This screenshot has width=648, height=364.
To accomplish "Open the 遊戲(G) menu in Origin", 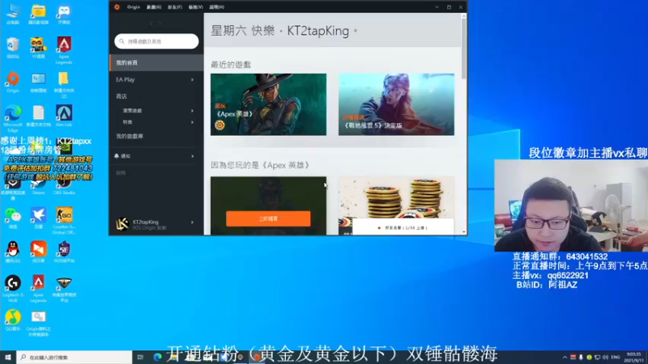I will [x=154, y=7].
